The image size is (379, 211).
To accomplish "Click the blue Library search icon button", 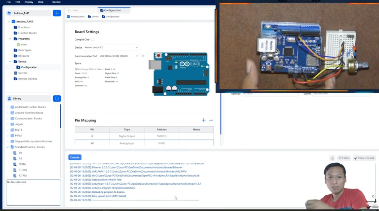I will point(57,98).
